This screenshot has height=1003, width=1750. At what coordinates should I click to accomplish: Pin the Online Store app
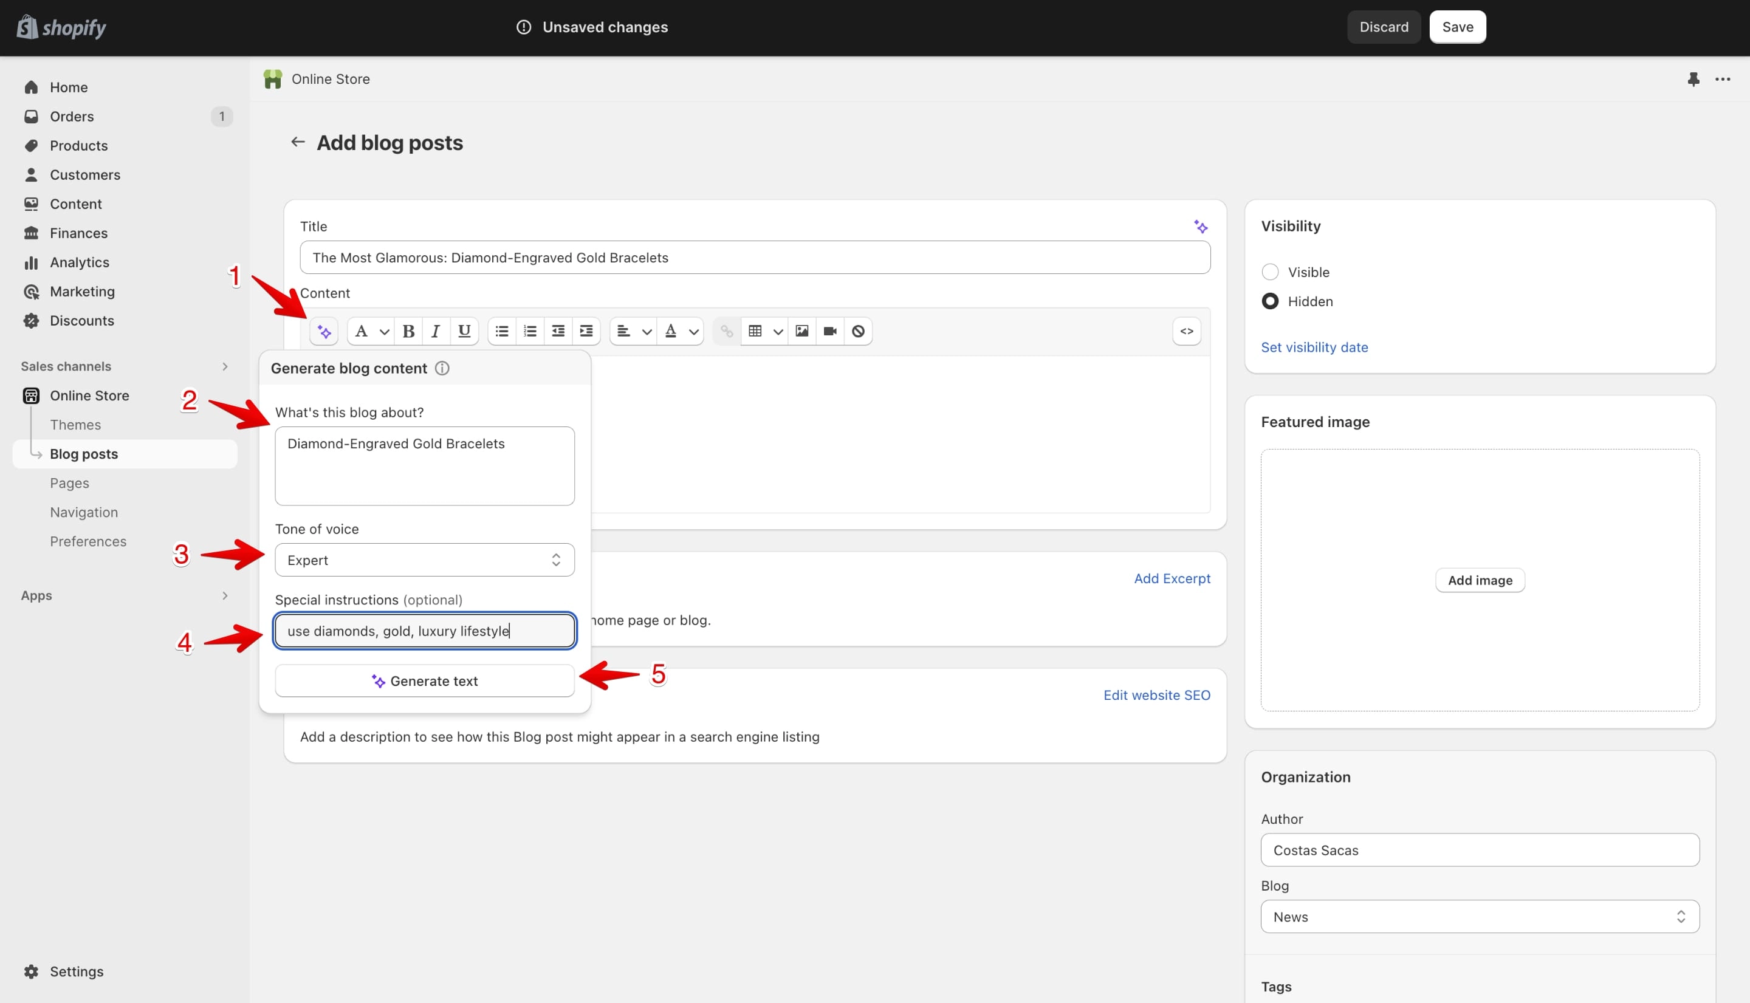1693,79
